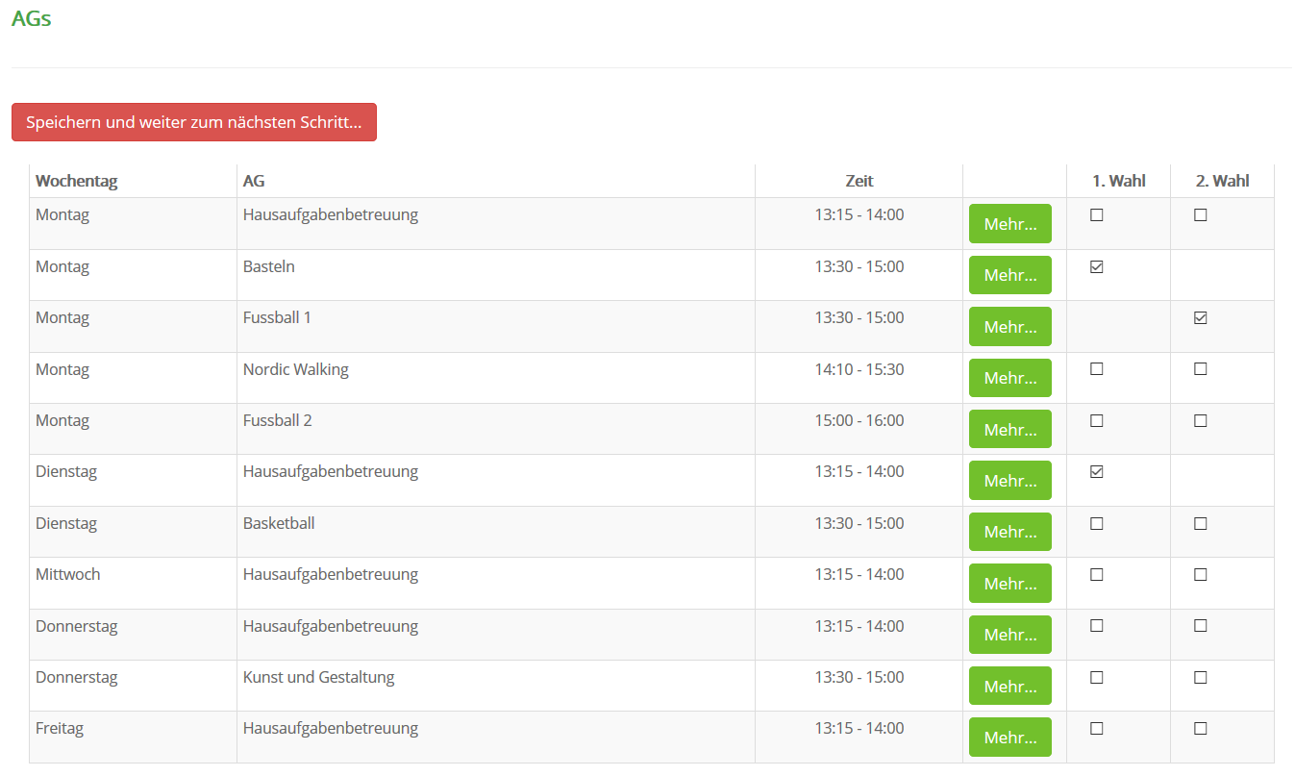Open 'Mehr...' details for Basteln
Image resolution: width=1295 pixels, height=776 pixels.
[1009, 275]
